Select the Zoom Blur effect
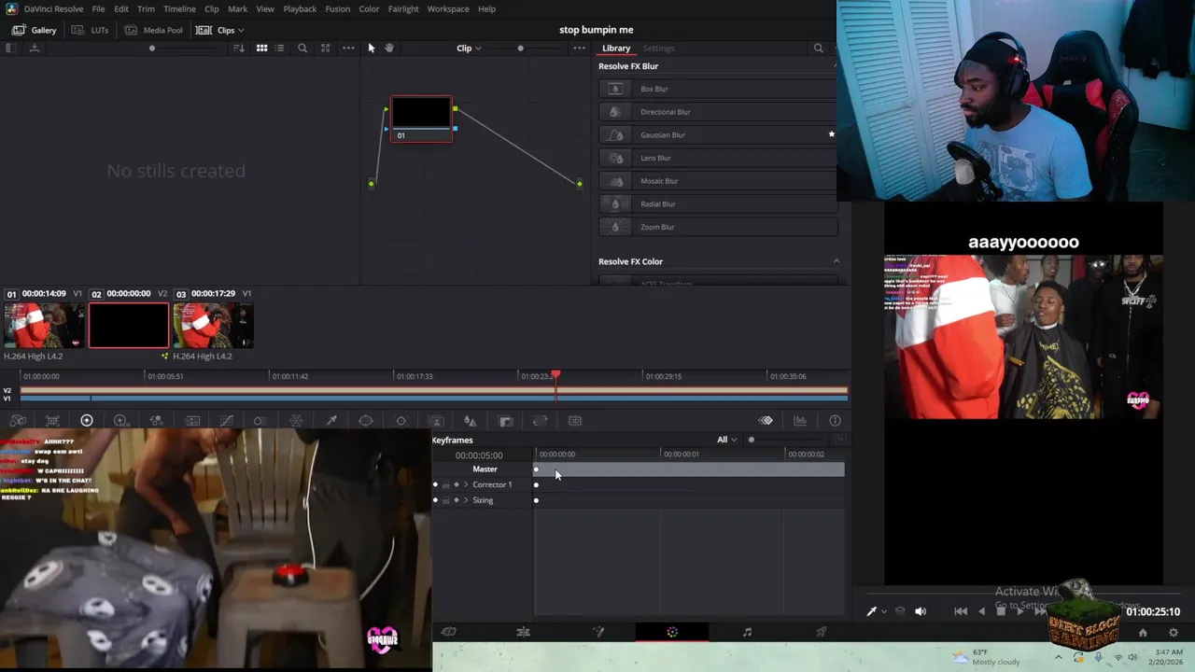 tap(718, 227)
